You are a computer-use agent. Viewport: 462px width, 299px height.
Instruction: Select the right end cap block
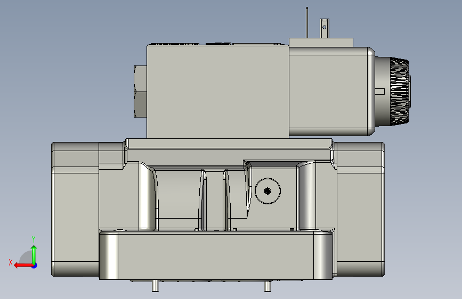[x=360, y=209]
